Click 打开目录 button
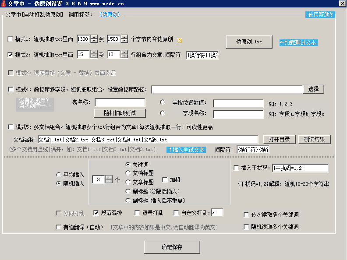This screenshot has width=347, height=260. point(279,140)
